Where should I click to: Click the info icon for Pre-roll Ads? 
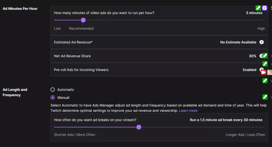pos(261,70)
